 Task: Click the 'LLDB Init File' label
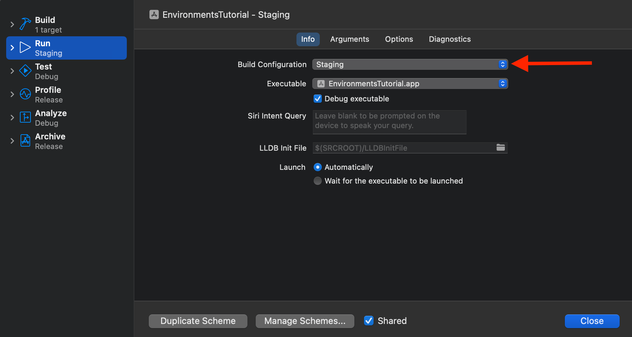283,148
